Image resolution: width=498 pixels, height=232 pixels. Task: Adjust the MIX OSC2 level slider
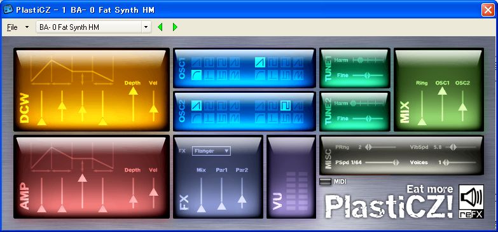point(462,106)
